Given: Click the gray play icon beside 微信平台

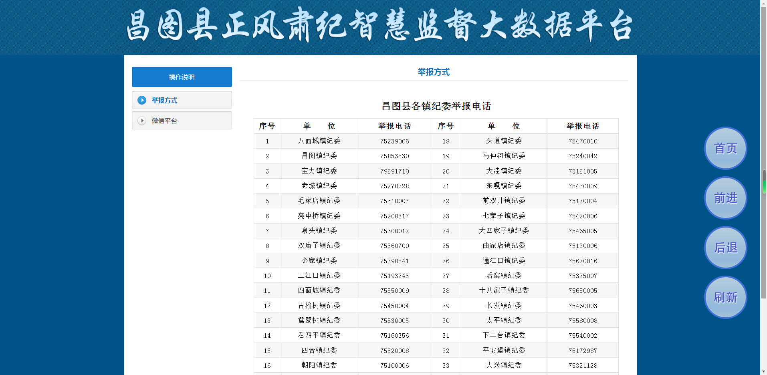Looking at the screenshot, I should coord(142,121).
